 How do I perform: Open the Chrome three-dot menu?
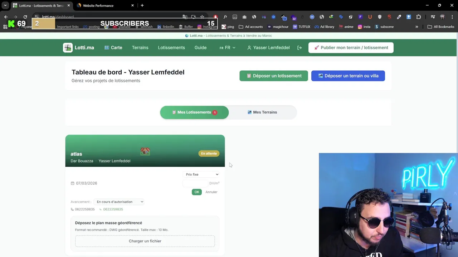[x=452, y=17]
